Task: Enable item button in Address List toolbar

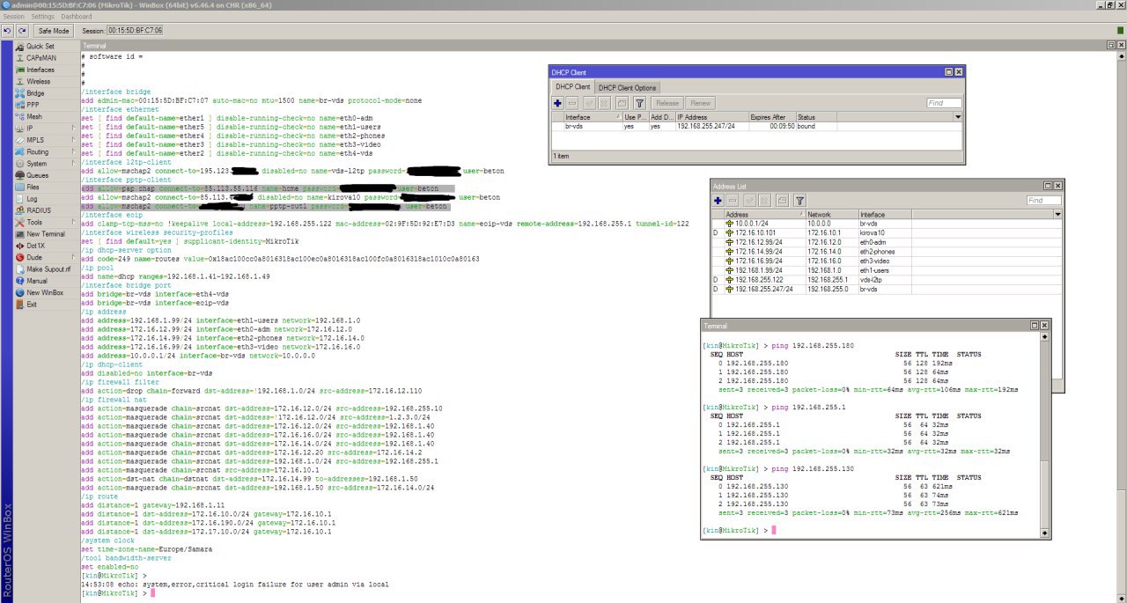Action: click(x=748, y=201)
